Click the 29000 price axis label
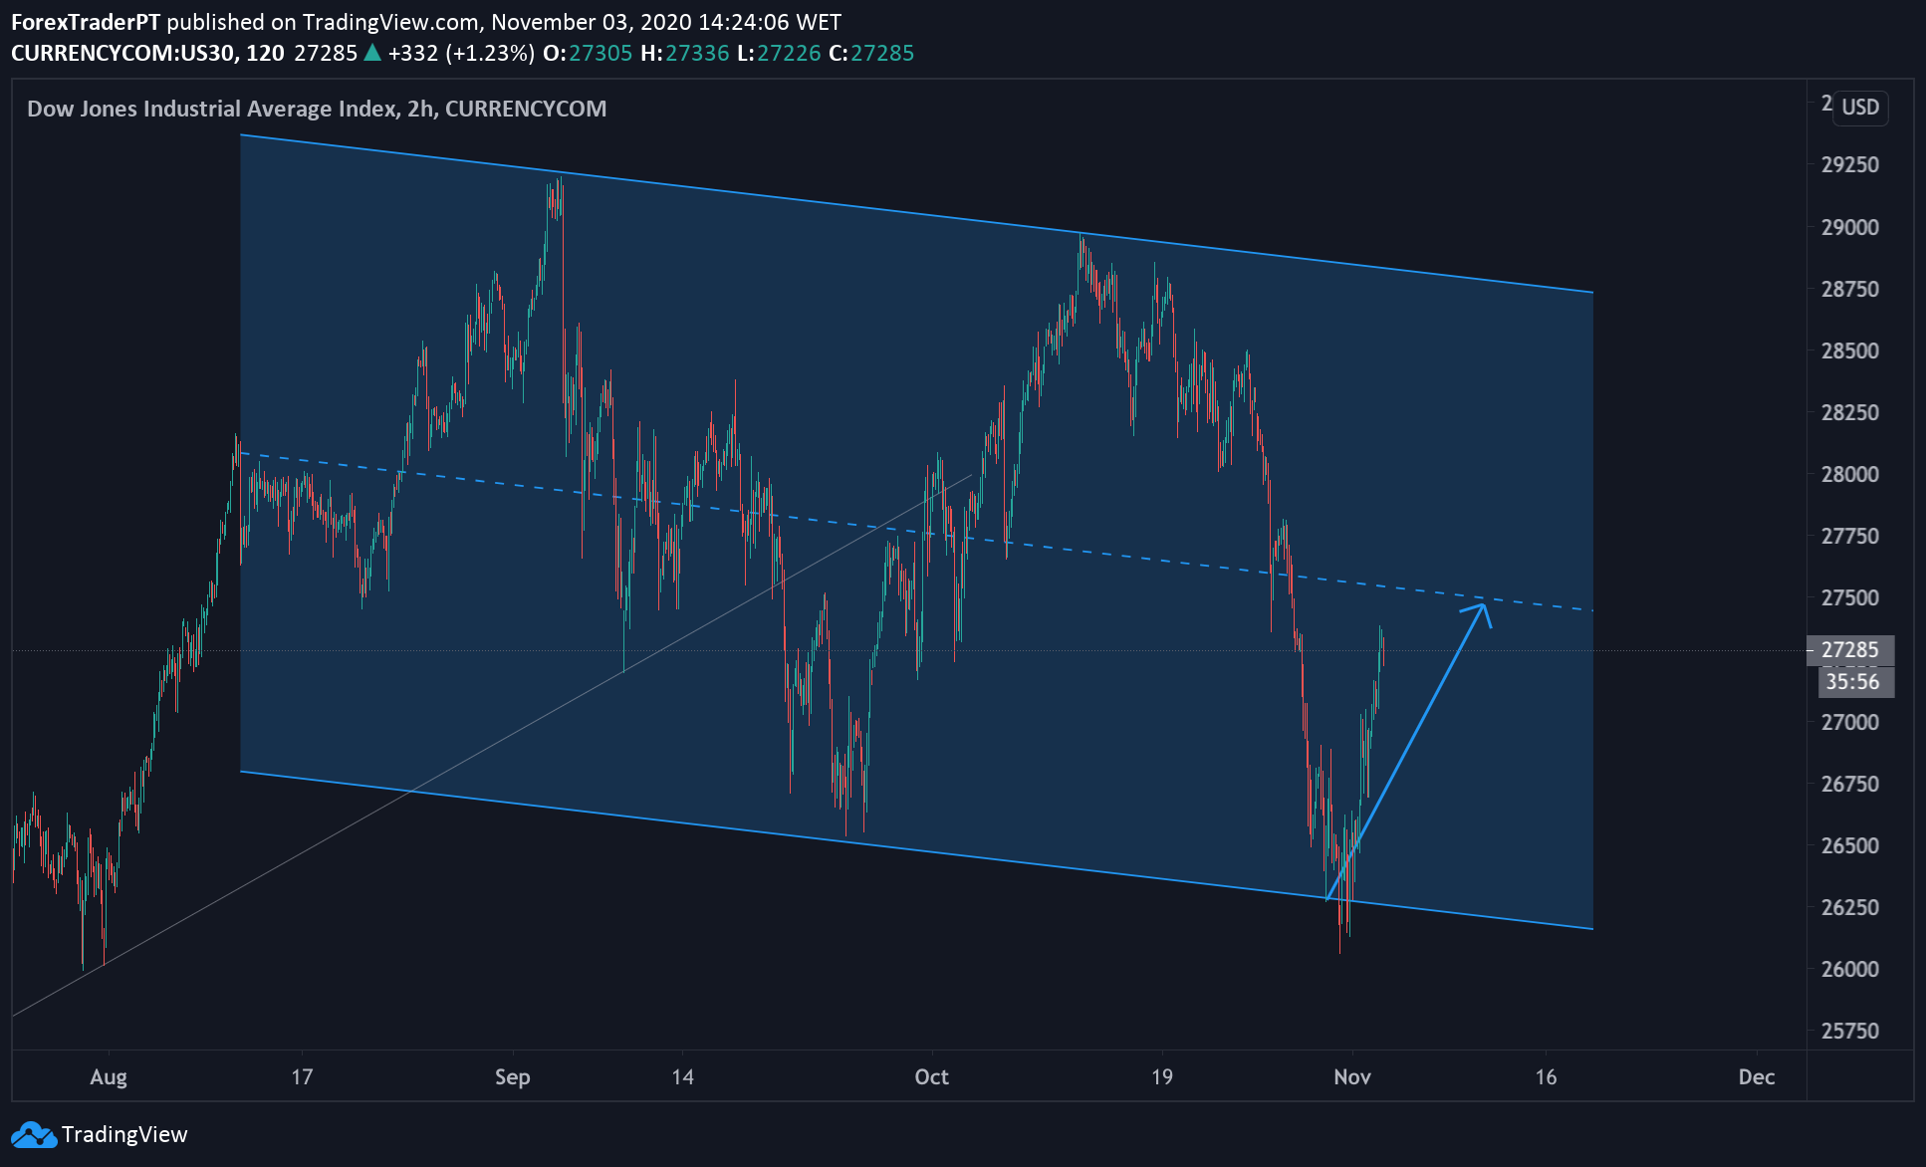This screenshot has height=1167, width=1926. (1849, 227)
